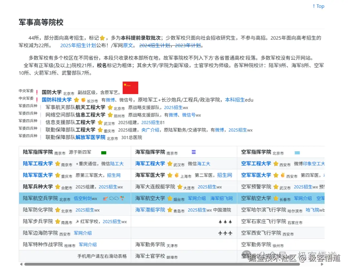Image resolution: width=348 pixels, height=270 pixels.
Task: Click the light blue swatch beside 空军指挥学院
Action: pyautogui.click(x=297, y=153)
